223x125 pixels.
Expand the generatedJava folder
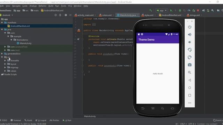coord(2,54)
